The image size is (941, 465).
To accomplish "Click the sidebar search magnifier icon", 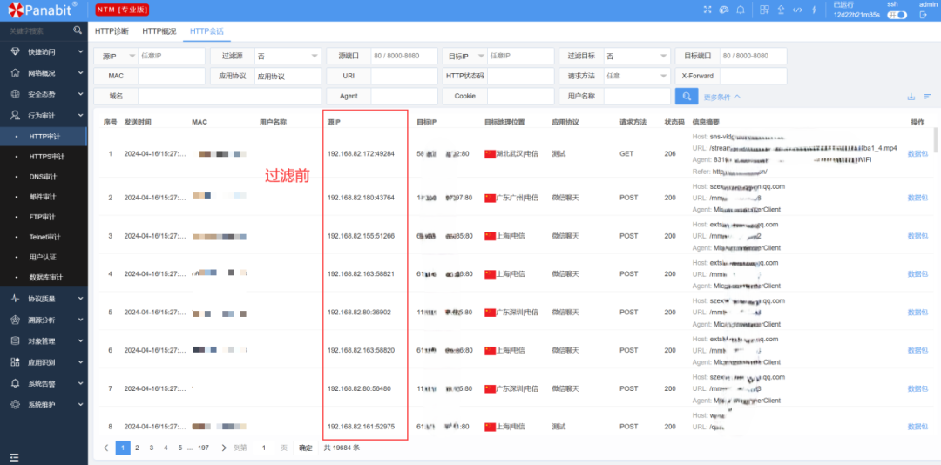I will click(x=78, y=30).
